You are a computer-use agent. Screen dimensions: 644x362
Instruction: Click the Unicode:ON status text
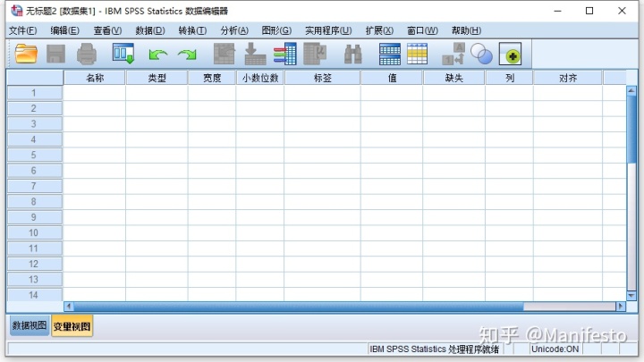click(555, 349)
